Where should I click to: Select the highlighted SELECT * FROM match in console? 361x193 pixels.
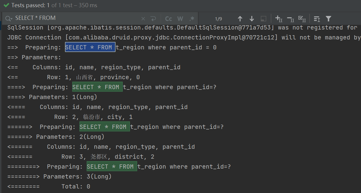(90, 47)
